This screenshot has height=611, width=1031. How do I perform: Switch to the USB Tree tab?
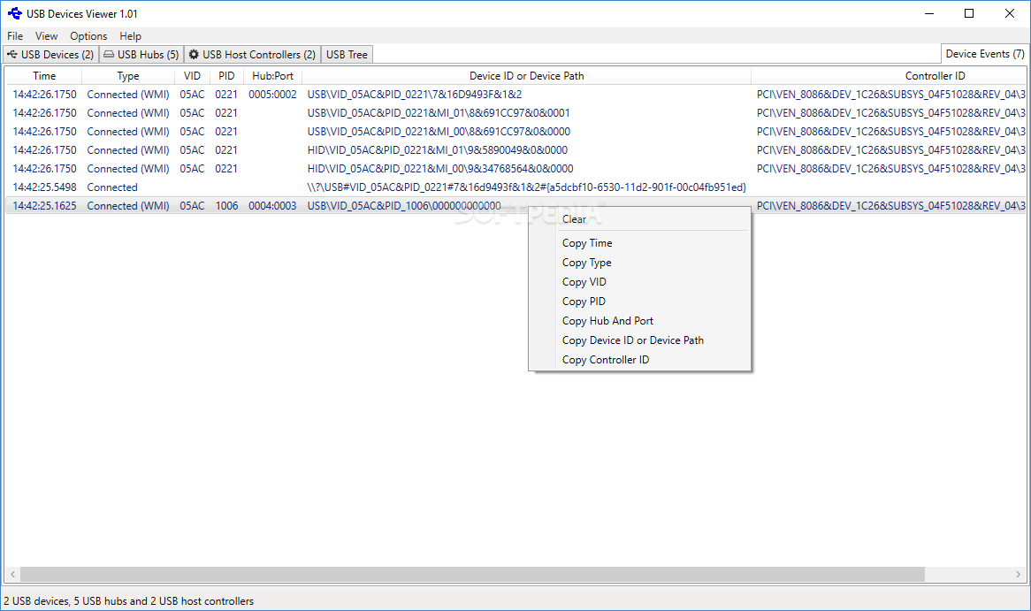point(346,54)
